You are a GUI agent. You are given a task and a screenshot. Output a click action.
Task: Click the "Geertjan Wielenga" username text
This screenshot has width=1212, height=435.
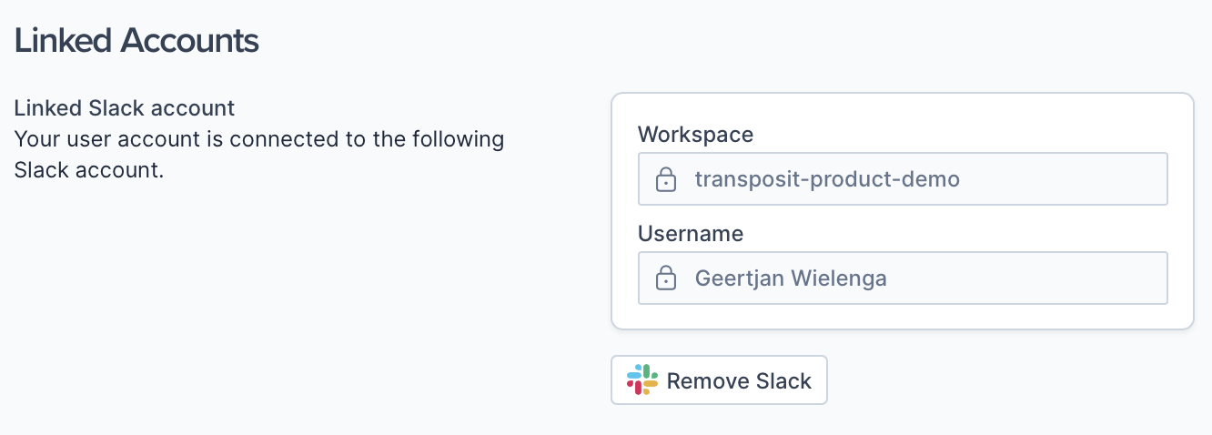(x=791, y=278)
